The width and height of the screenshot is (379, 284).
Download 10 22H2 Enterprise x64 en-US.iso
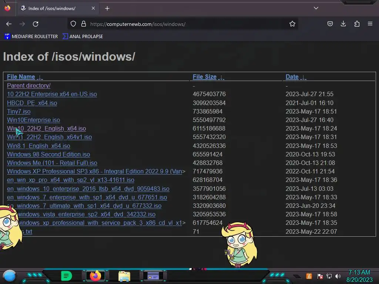[x=52, y=94]
